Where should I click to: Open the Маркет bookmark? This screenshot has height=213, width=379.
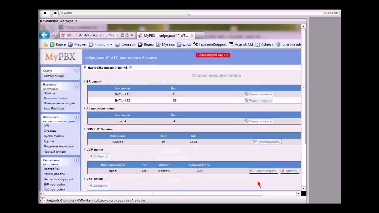point(78,44)
